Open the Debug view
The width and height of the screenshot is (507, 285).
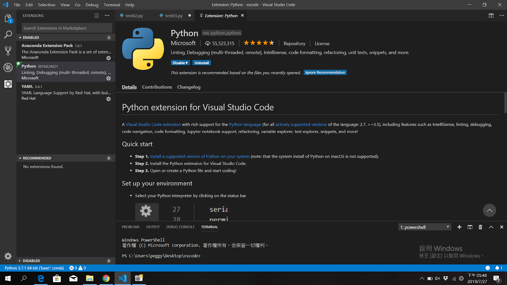[x=8, y=67]
